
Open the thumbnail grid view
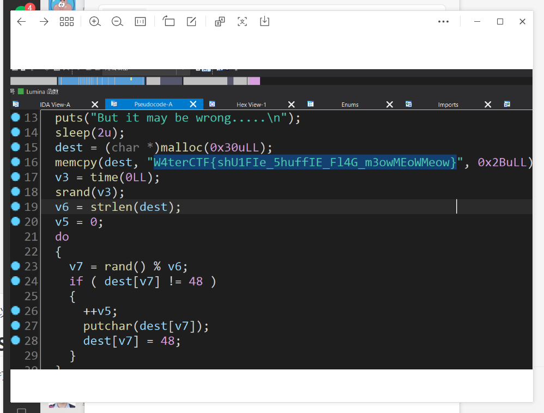(x=67, y=22)
